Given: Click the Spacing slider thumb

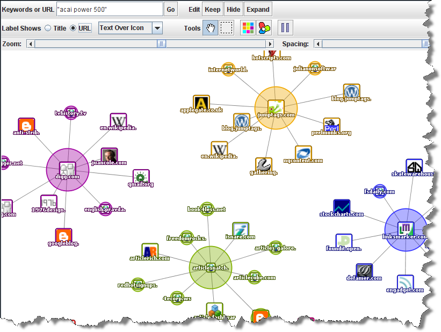Looking at the screenshot, I should 425,44.
